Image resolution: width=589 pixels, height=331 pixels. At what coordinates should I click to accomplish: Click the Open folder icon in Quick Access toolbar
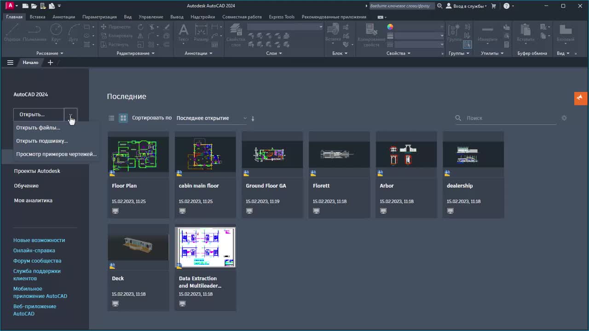(34, 6)
